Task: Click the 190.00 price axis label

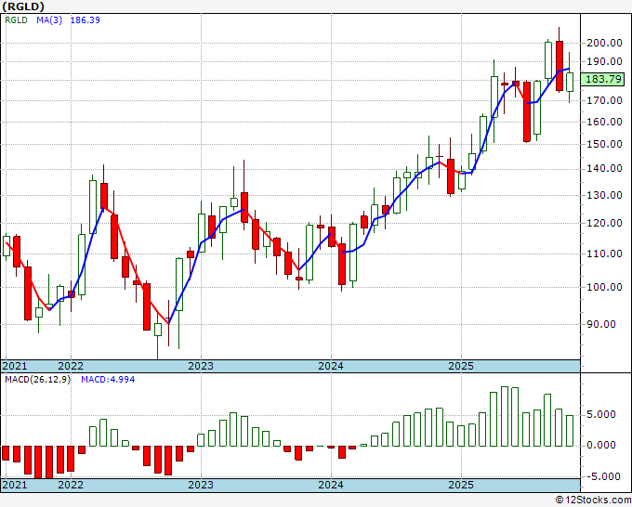Action: 604,61
